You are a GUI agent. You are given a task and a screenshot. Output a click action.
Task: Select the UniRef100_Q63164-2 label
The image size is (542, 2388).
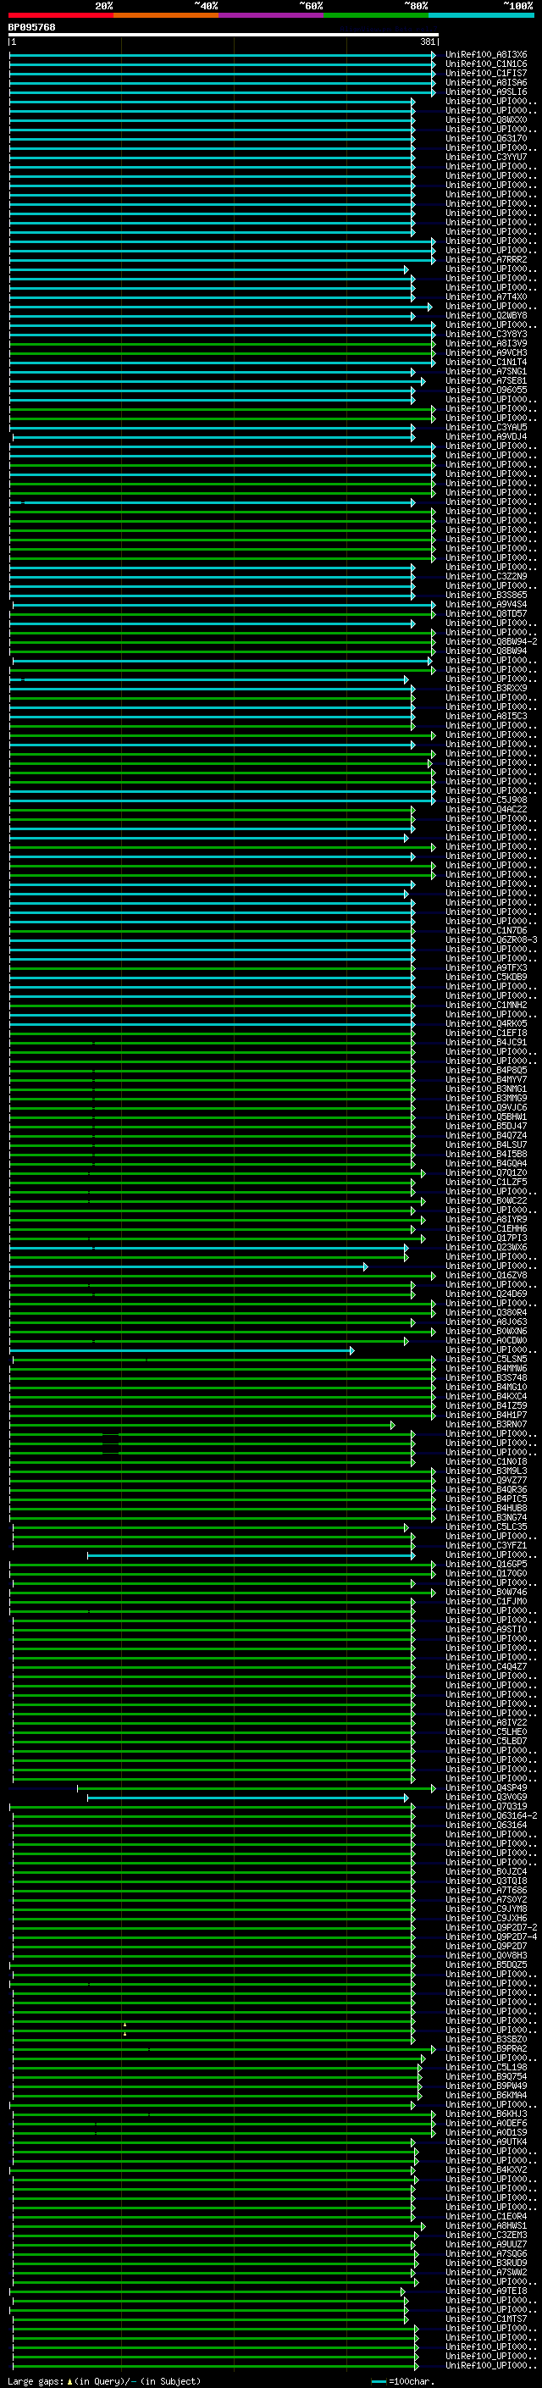pos(491,1815)
